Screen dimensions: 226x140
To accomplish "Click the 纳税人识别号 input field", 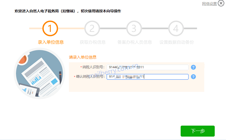I will click(147, 67).
